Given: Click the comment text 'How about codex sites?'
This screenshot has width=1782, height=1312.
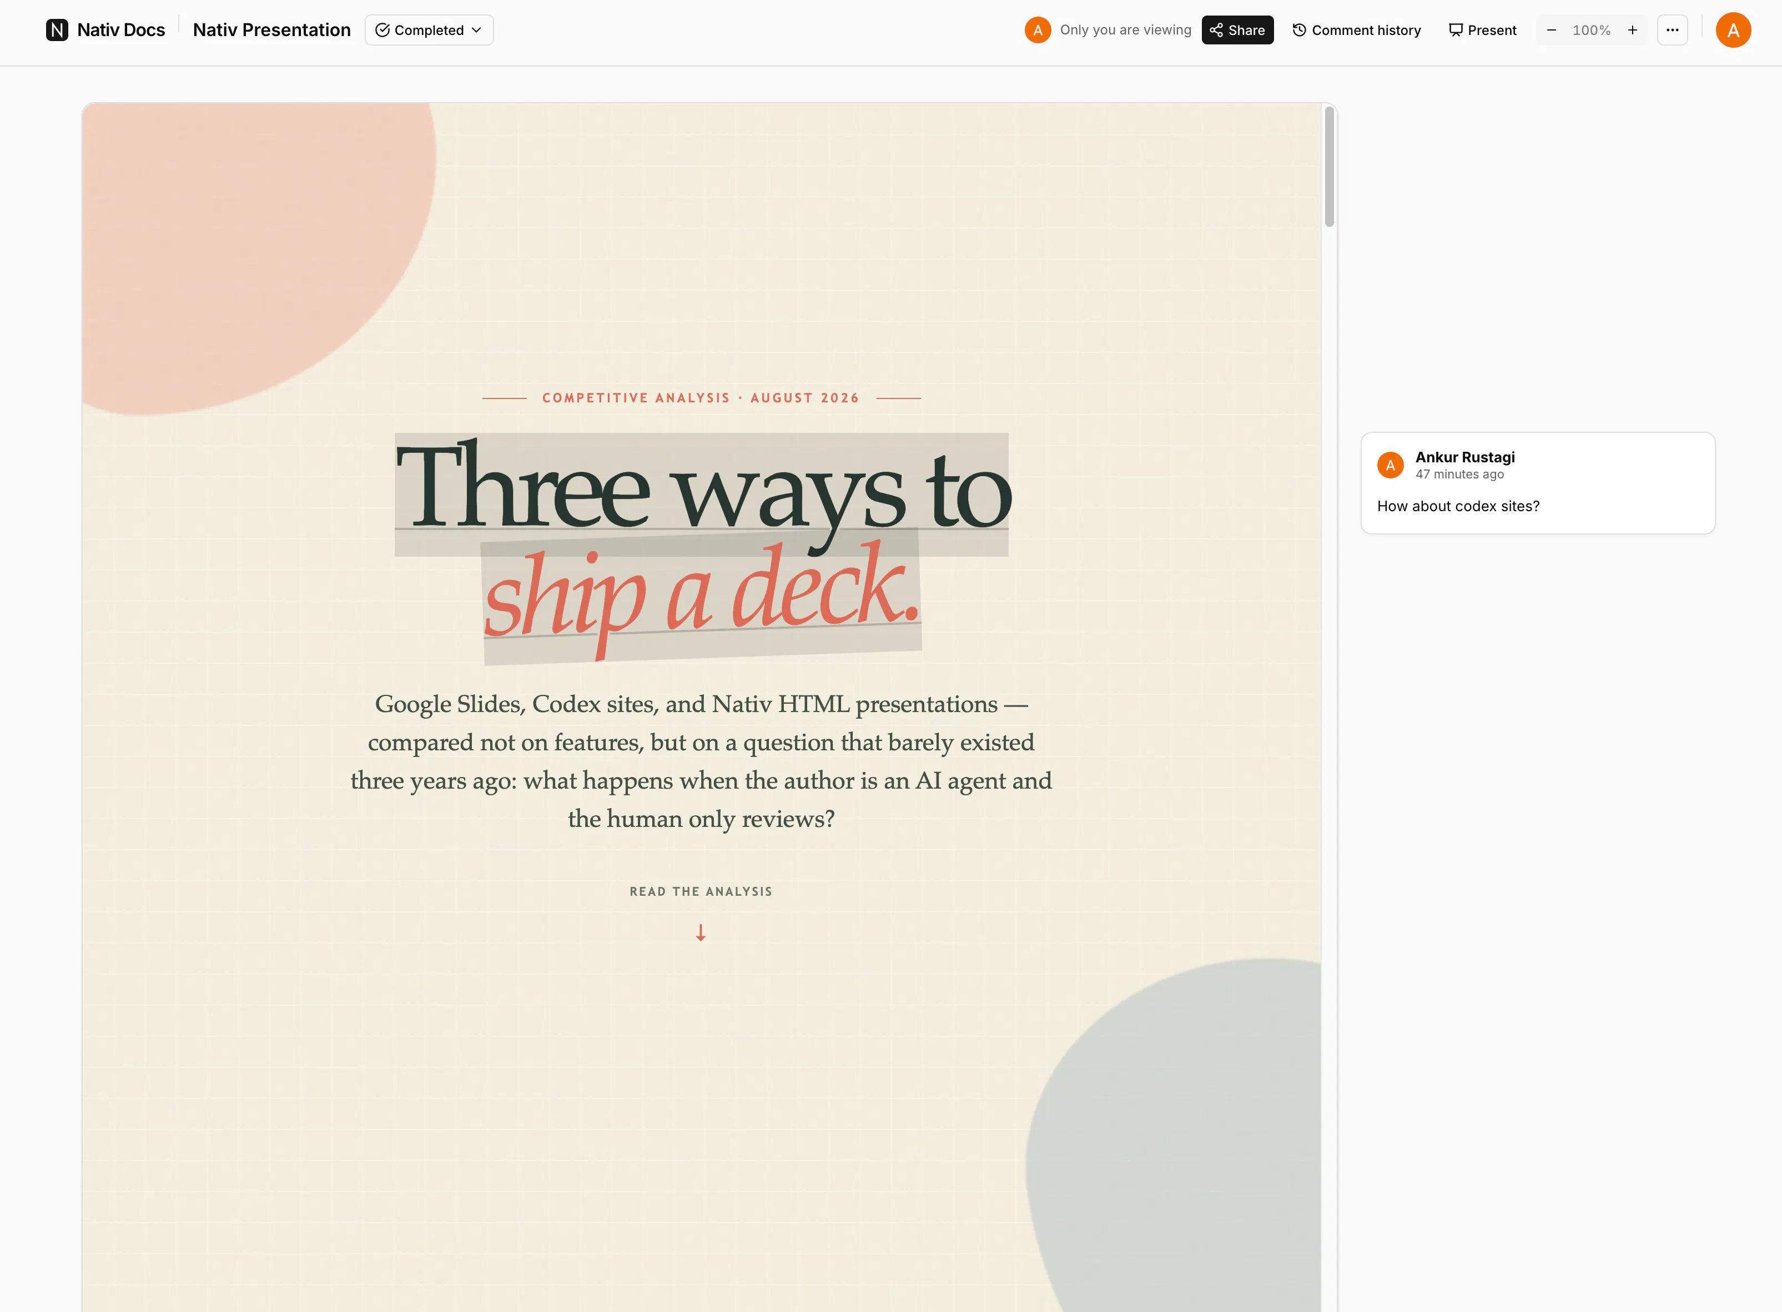Looking at the screenshot, I should 1458,506.
